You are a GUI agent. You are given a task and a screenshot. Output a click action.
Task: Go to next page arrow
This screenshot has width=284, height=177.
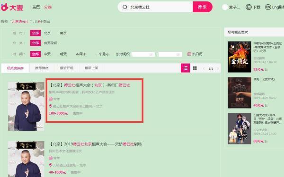[x=218, y=68]
